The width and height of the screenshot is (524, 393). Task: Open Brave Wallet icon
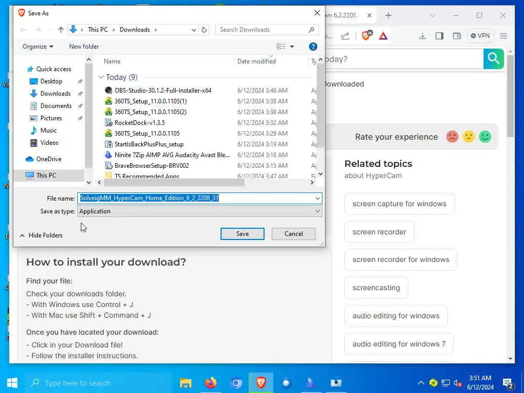[x=456, y=36]
